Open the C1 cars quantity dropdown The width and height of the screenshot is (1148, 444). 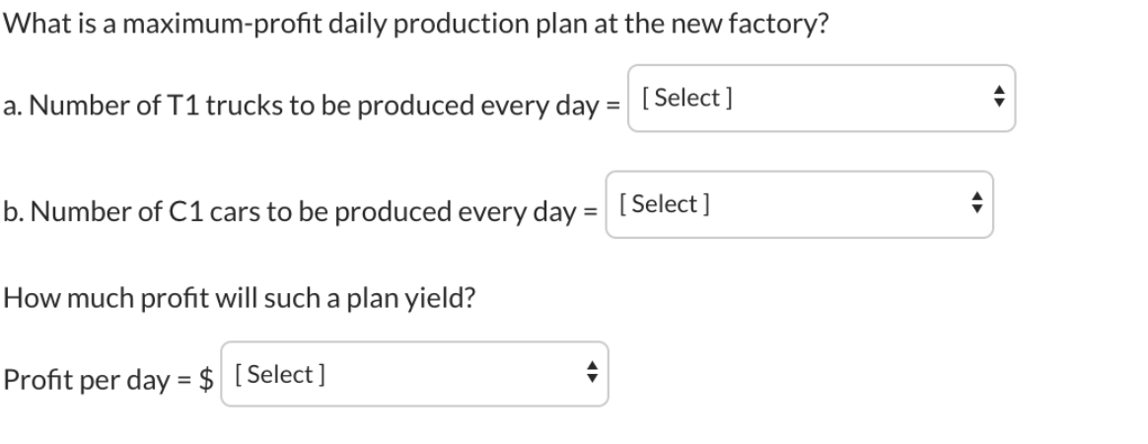[x=799, y=205]
